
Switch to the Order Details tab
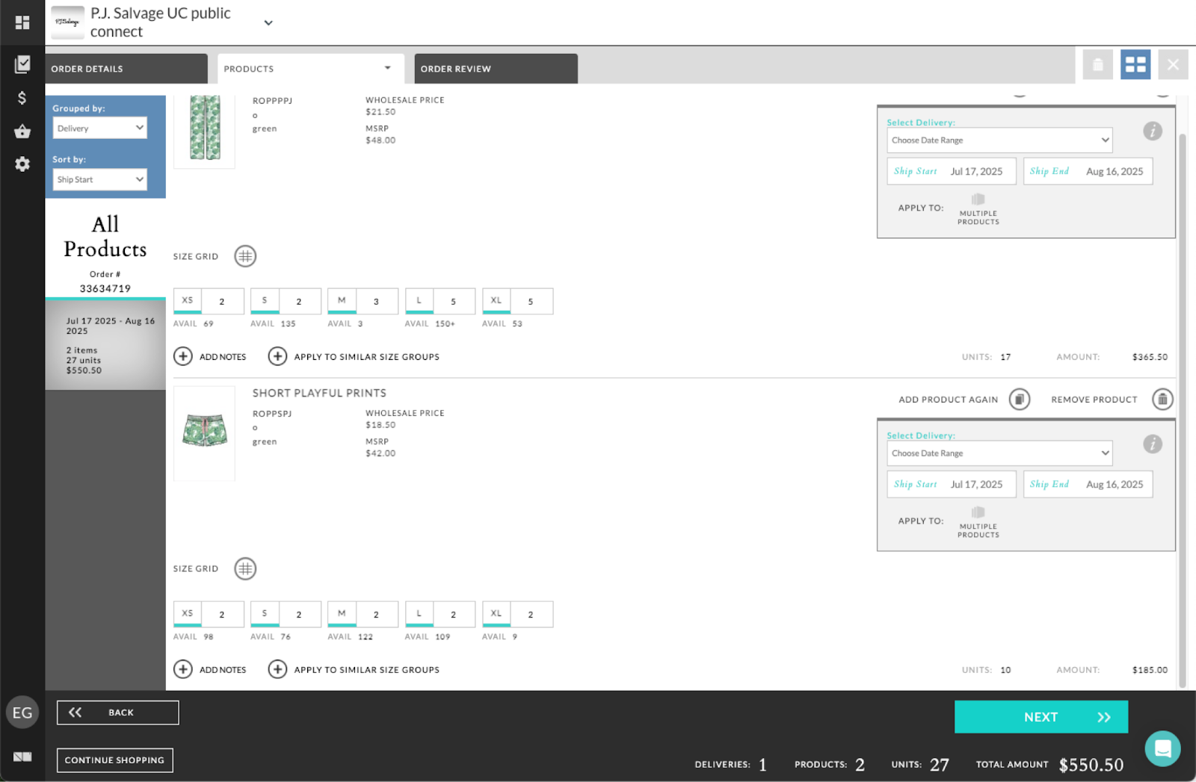[x=87, y=68]
